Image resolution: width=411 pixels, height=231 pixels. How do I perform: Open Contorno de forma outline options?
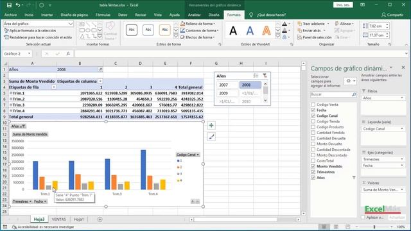[x=200, y=30]
